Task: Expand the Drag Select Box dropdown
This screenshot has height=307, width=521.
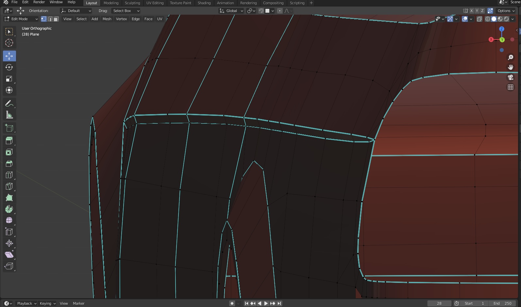Action: click(126, 11)
